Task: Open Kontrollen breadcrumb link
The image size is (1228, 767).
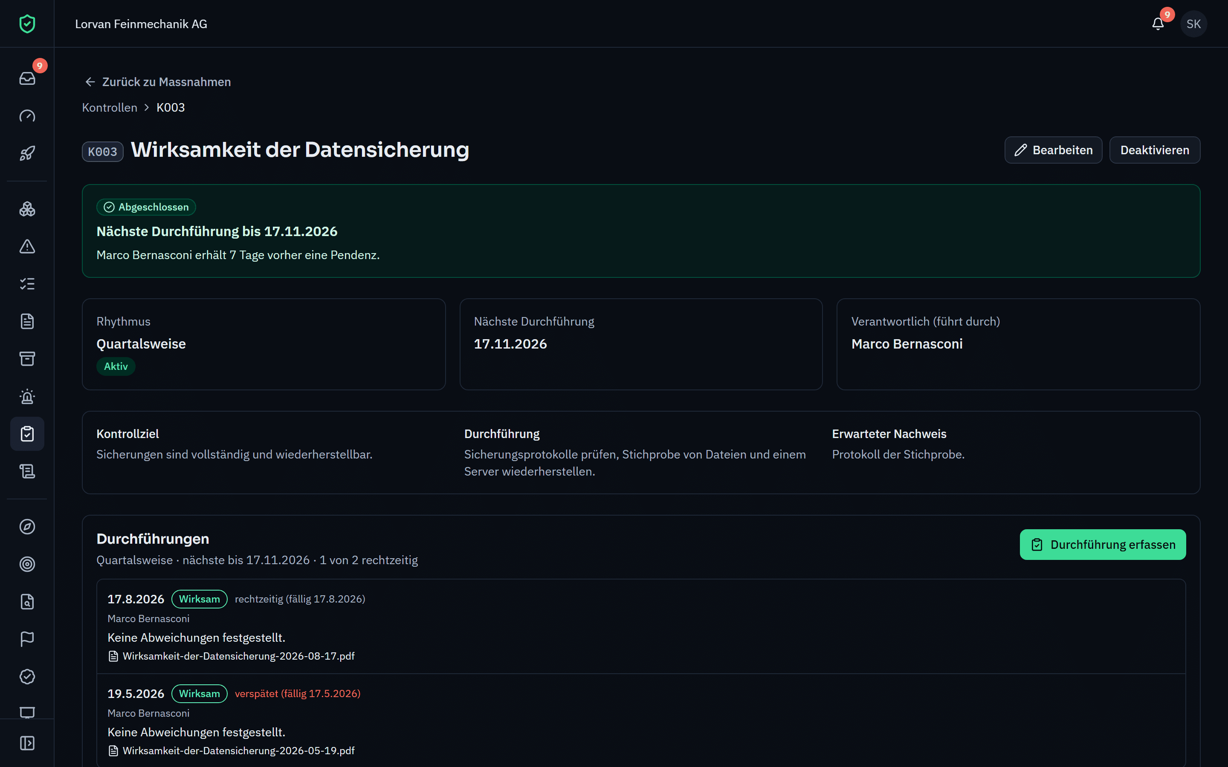Action: tap(110, 107)
